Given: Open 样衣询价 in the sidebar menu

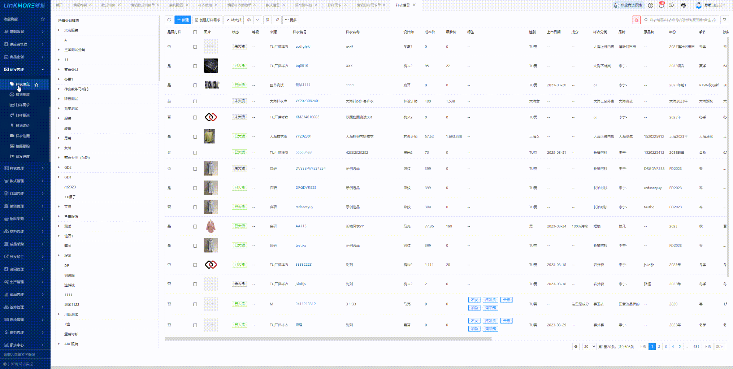Looking at the screenshot, I should [22, 126].
